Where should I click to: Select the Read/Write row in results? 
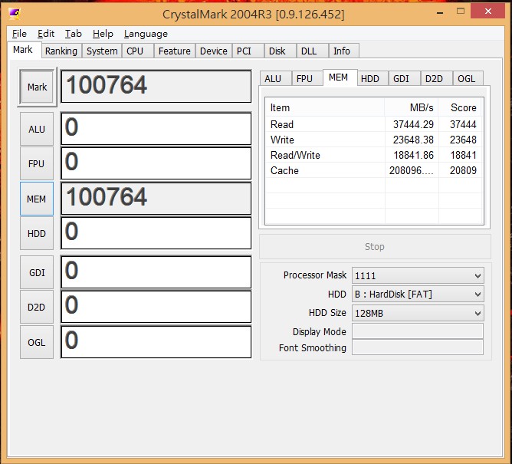[374, 155]
